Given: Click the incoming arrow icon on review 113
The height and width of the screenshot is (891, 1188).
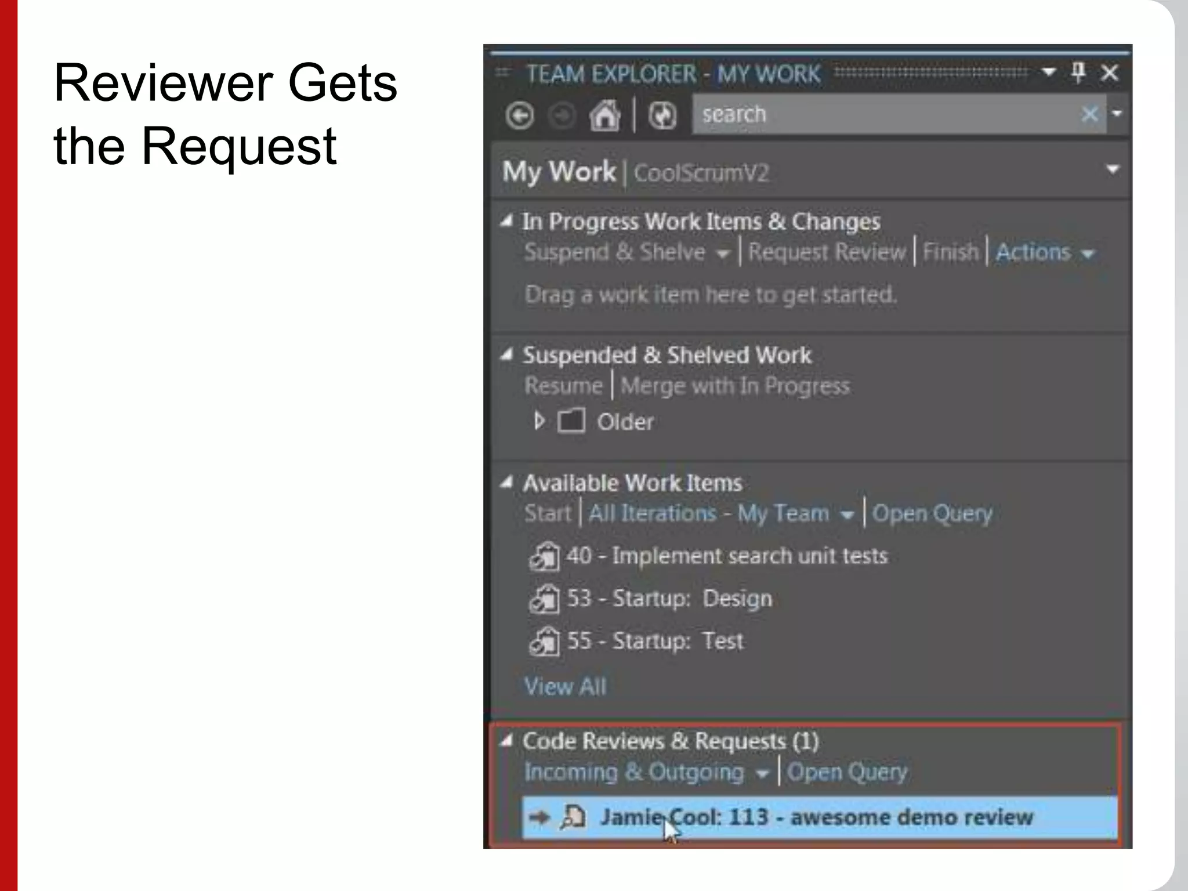Looking at the screenshot, I should click(539, 818).
